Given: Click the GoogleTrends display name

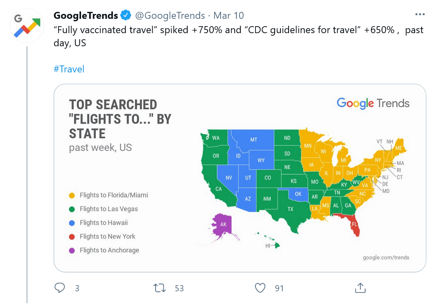Looking at the screenshot, I should pos(86,16).
